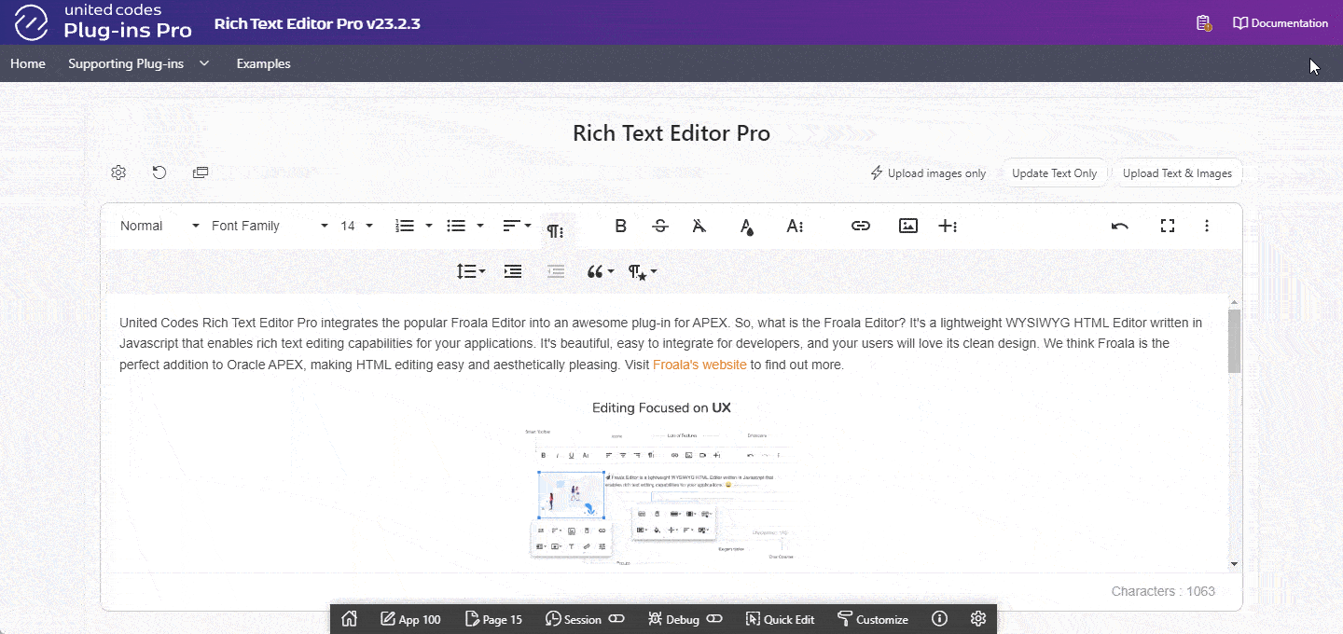Screen dimensions: 1343x634
Task: Open more rich insert options
Action: coord(948,226)
